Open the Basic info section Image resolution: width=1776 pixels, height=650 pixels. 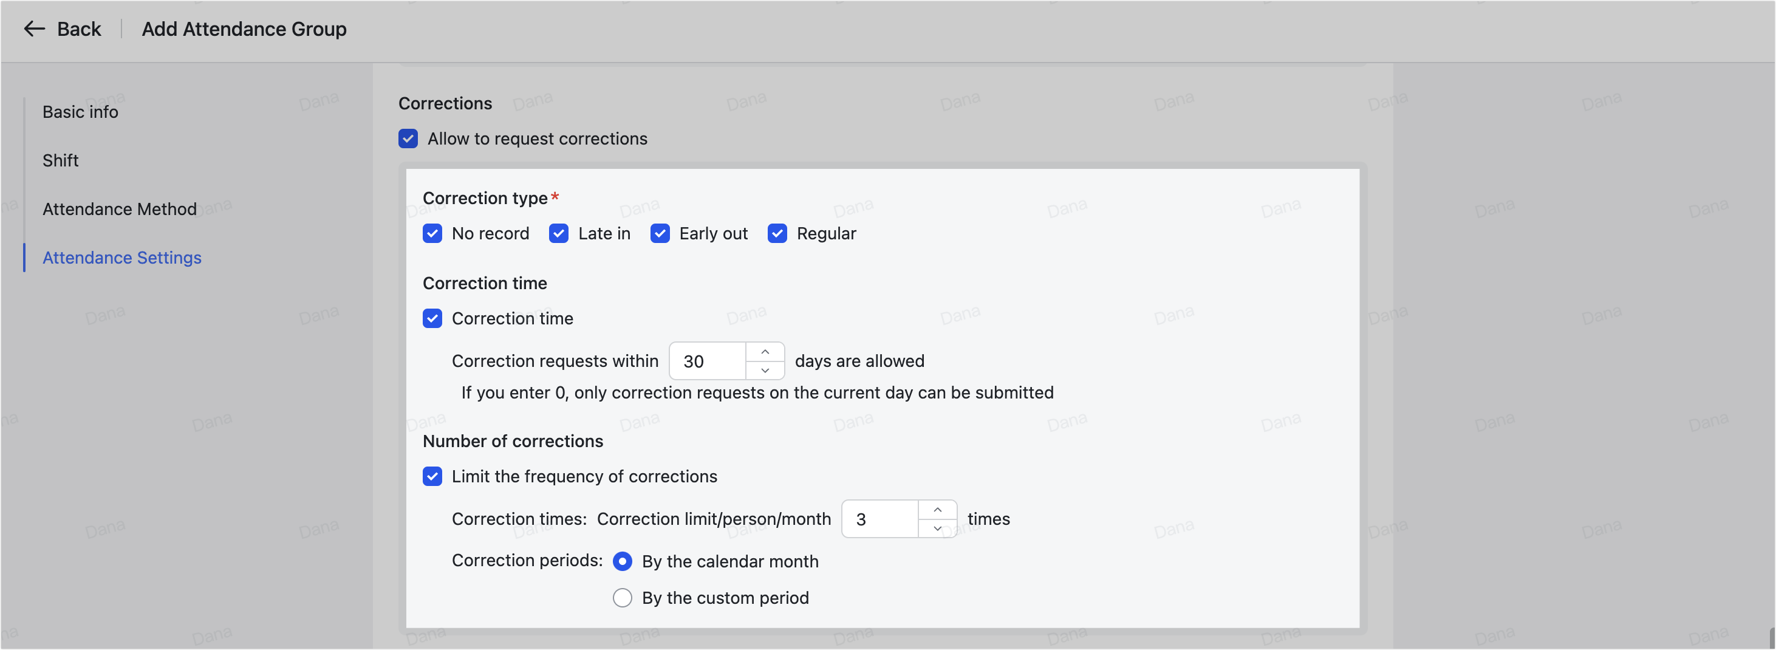pos(80,111)
